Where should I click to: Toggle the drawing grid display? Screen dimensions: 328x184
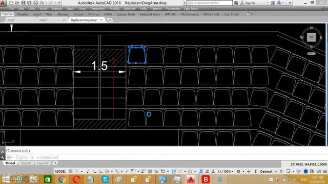pos(71,172)
